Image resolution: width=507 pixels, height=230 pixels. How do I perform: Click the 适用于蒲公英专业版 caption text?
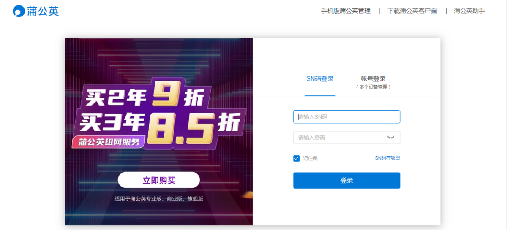tap(159, 198)
